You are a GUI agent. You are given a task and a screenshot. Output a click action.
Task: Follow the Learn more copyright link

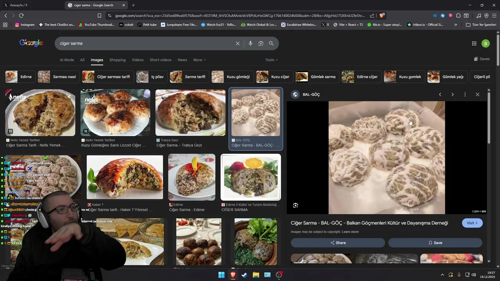pyautogui.click(x=350, y=232)
